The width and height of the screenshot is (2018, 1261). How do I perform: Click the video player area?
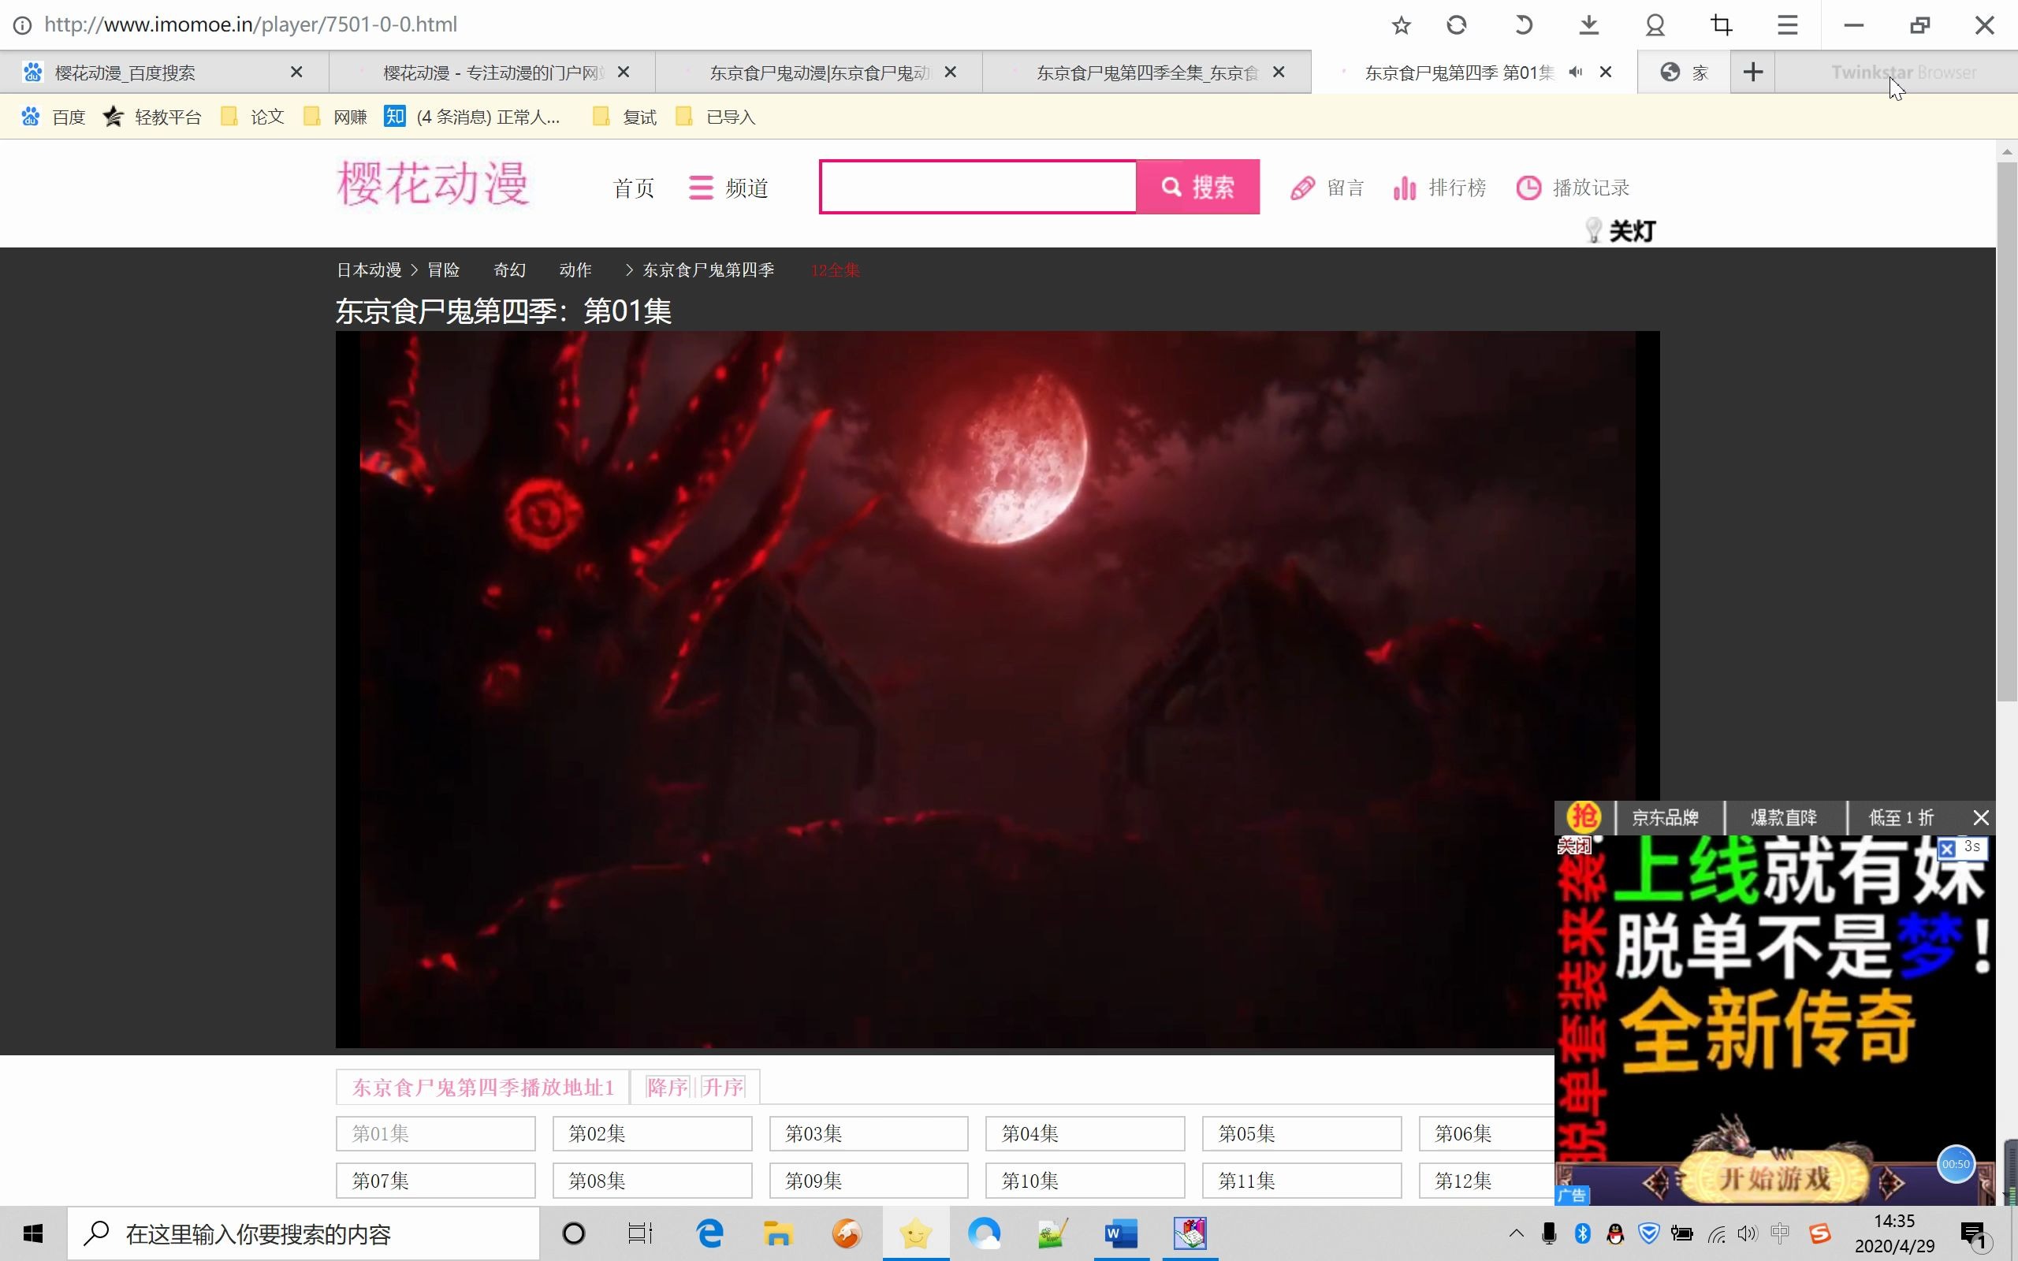(x=997, y=689)
